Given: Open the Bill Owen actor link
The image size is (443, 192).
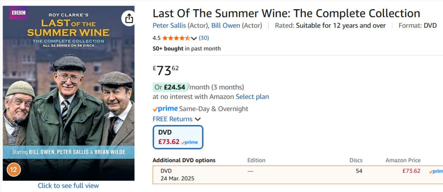Looking at the screenshot, I should pyautogui.click(x=226, y=25).
